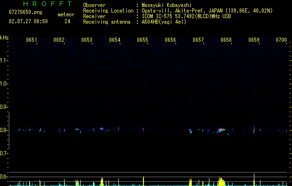292x186 pixels.
Task: Select the name Masayuki Kobayashi
Action: coord(167,5)
